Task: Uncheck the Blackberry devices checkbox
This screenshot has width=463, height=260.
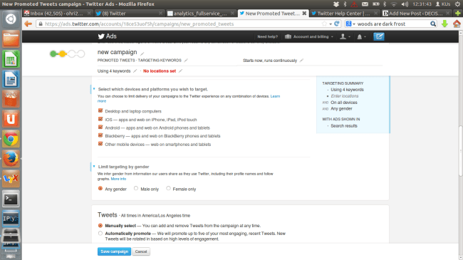Action: [100, 135]
